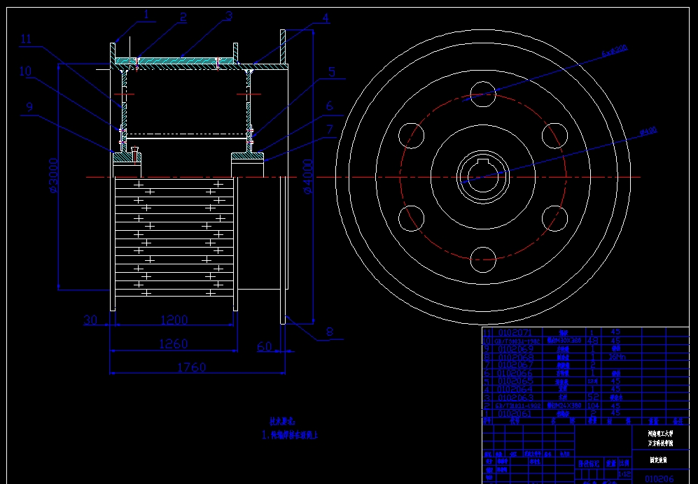Viewport: 698px width, 484px height.
Task: Click the 1:12 scale value
Action: (x=624, y=475)
